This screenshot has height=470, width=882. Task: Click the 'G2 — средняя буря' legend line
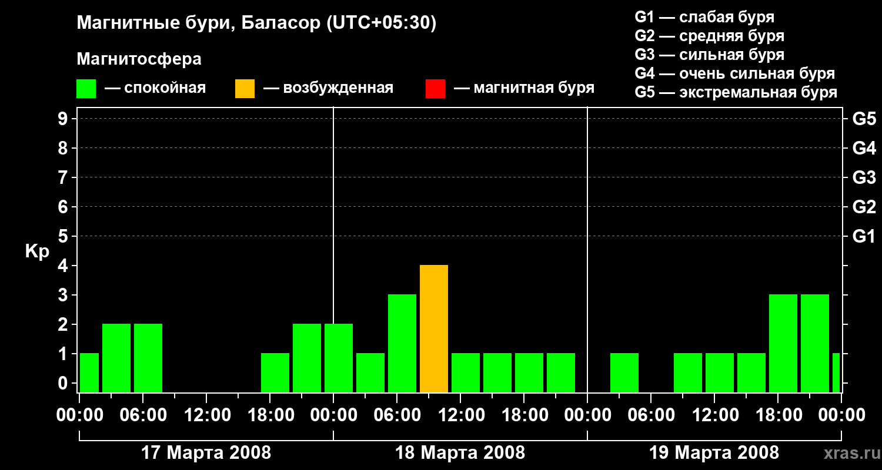tap(710, 36)
